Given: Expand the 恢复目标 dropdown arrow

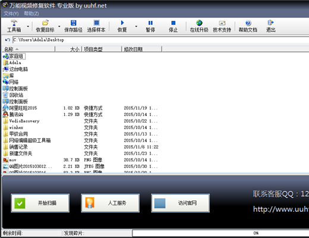Looking at the screenshot, I should point(59,26).
